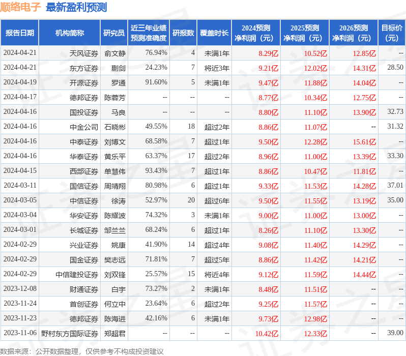Click report count 20 for 中信证券
Screen dimensions: 406x356
coord(191,200)
